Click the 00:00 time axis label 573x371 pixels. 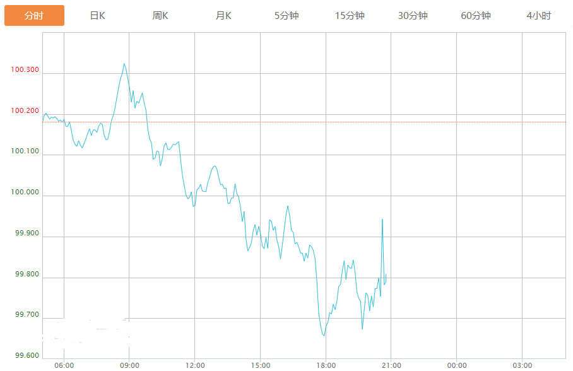click(457, 365)
